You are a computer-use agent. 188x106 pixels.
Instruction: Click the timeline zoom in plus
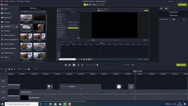pos(35,69)
